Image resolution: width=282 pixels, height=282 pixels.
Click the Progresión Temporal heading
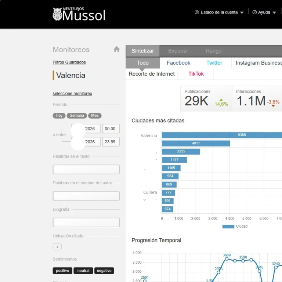156,240
